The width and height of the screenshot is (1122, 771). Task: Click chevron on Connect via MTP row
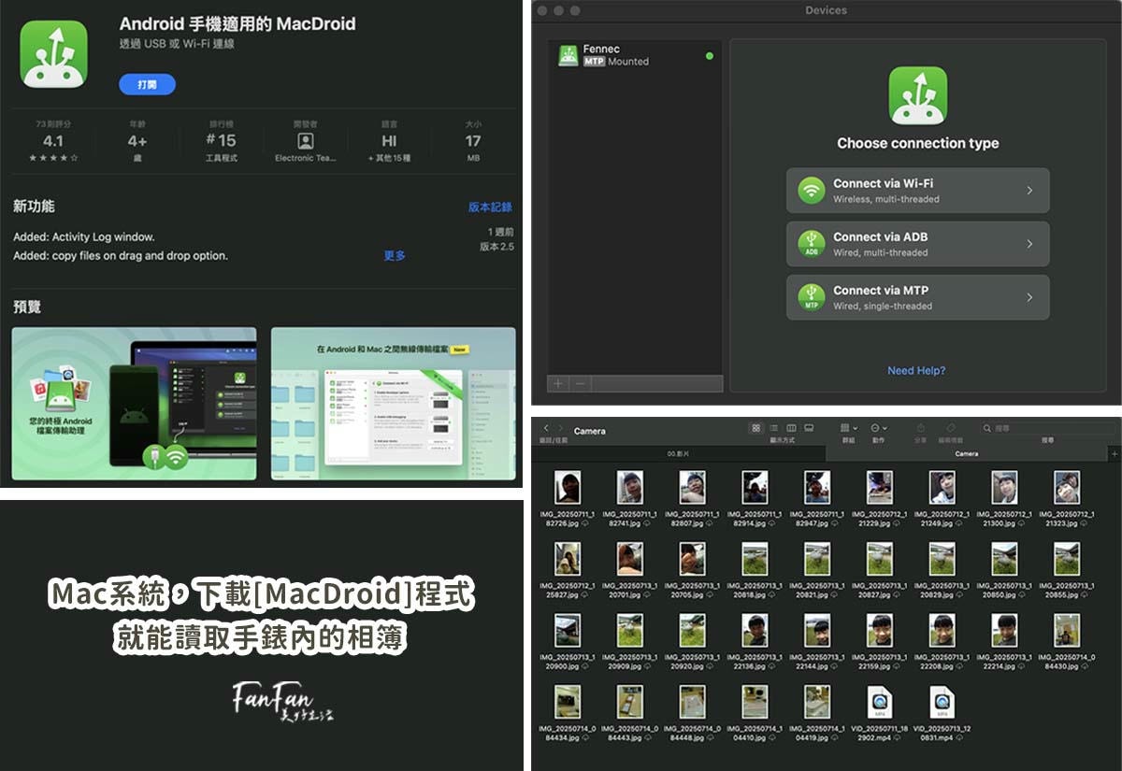pyautogui.click(x=1029, y=297)
